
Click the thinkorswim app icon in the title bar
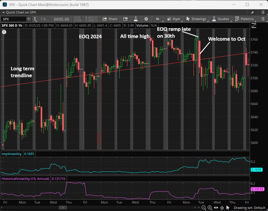[x=4, y=4]
